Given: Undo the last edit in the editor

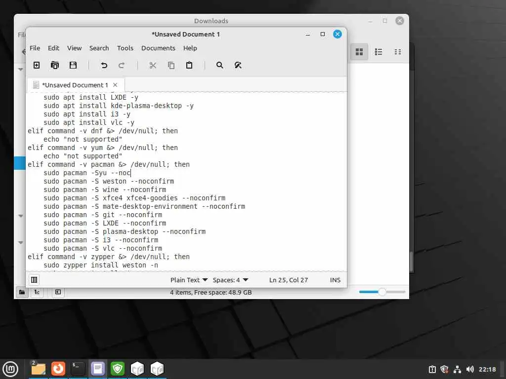Looking at the screenshot, I should (x=104, y=65).
